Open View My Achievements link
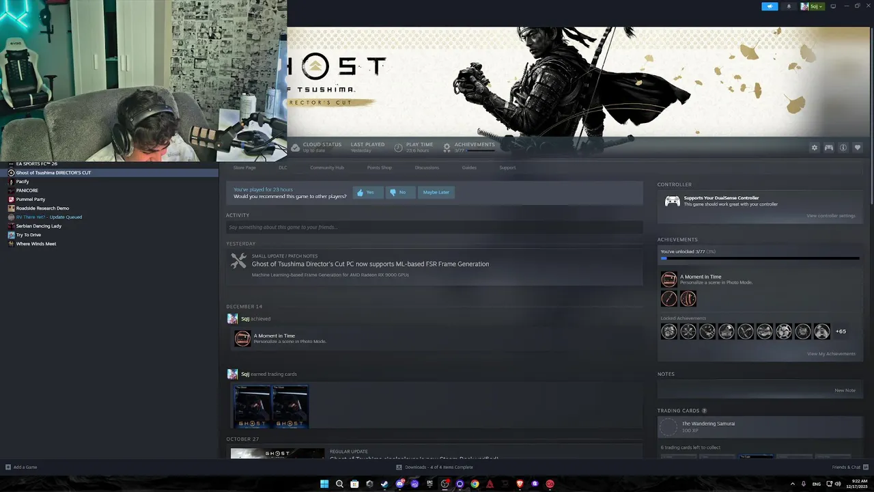 [831, 354]
